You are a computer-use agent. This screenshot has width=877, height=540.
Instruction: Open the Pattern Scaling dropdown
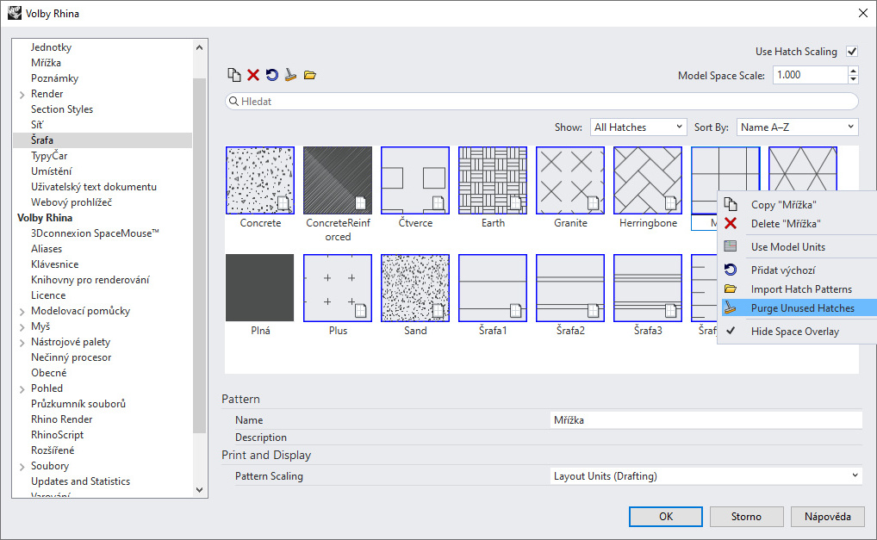(706, 476)
